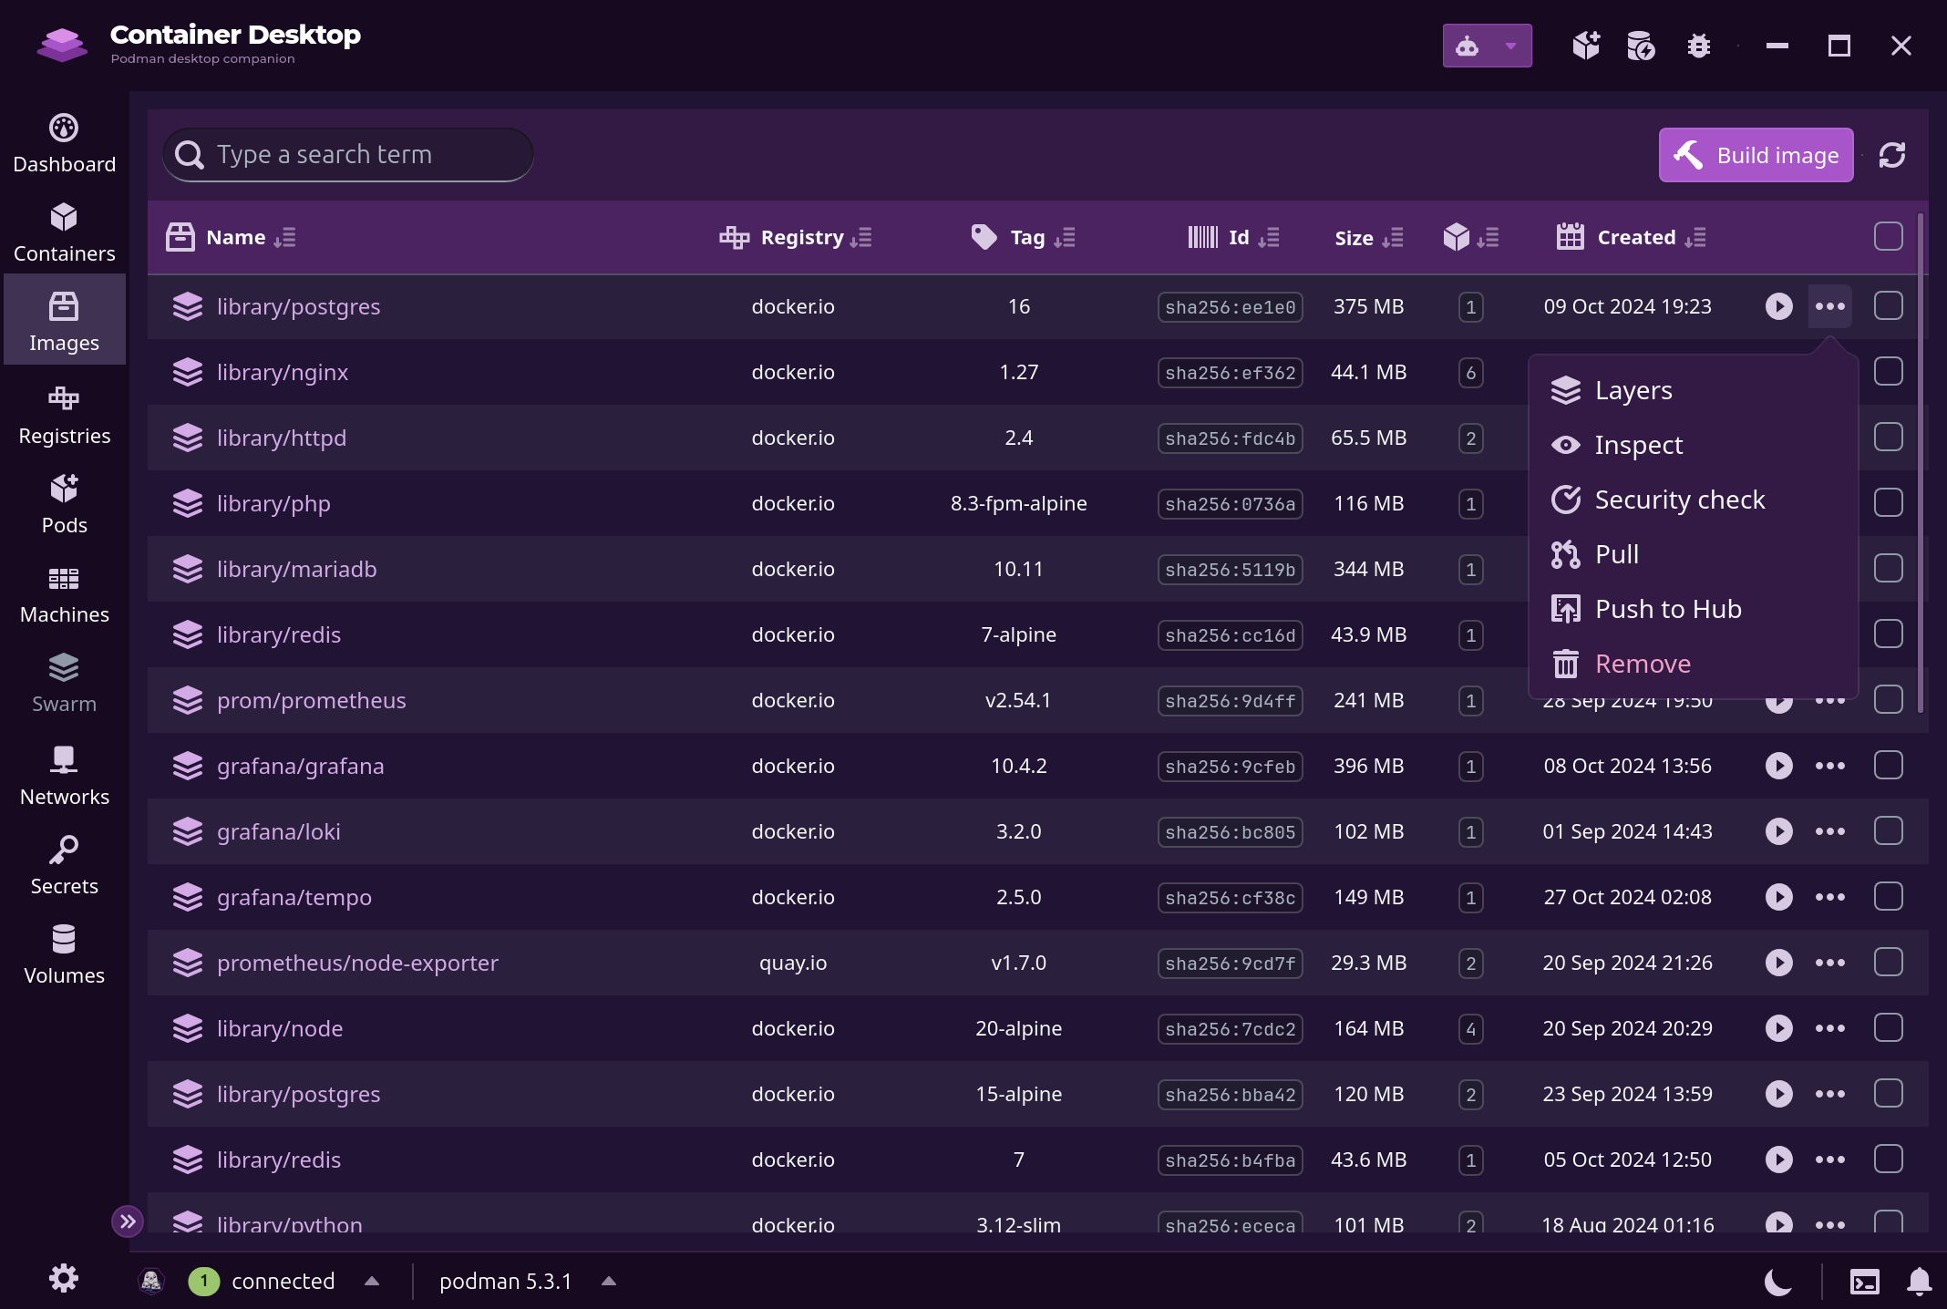Open the Secrets section
Image resolution: width=1947 pixels, height=1309 pixels.
[x=64, y=866]
